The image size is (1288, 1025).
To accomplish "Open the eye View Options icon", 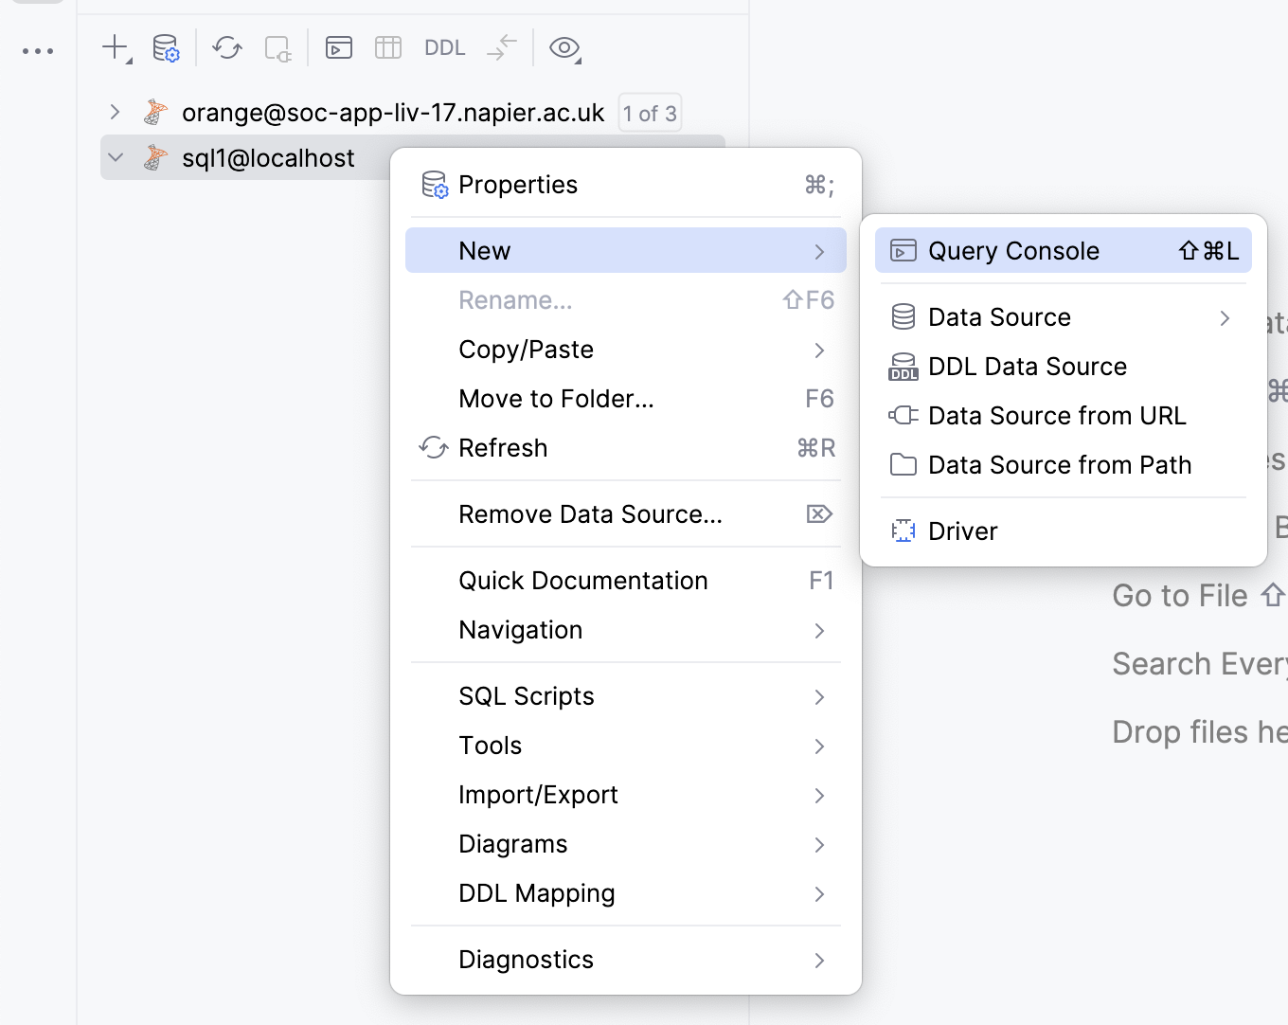I will [565, 47].
